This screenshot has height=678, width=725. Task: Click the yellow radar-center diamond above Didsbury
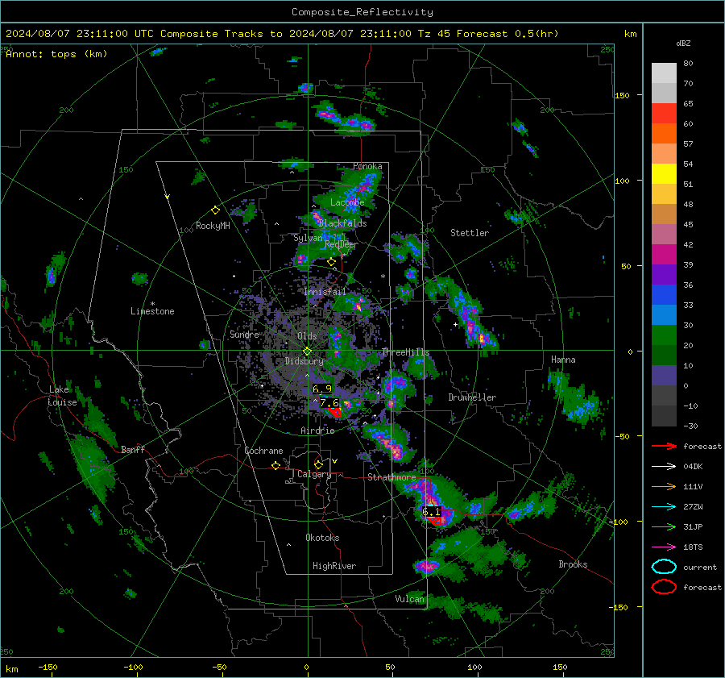[307, 351]
